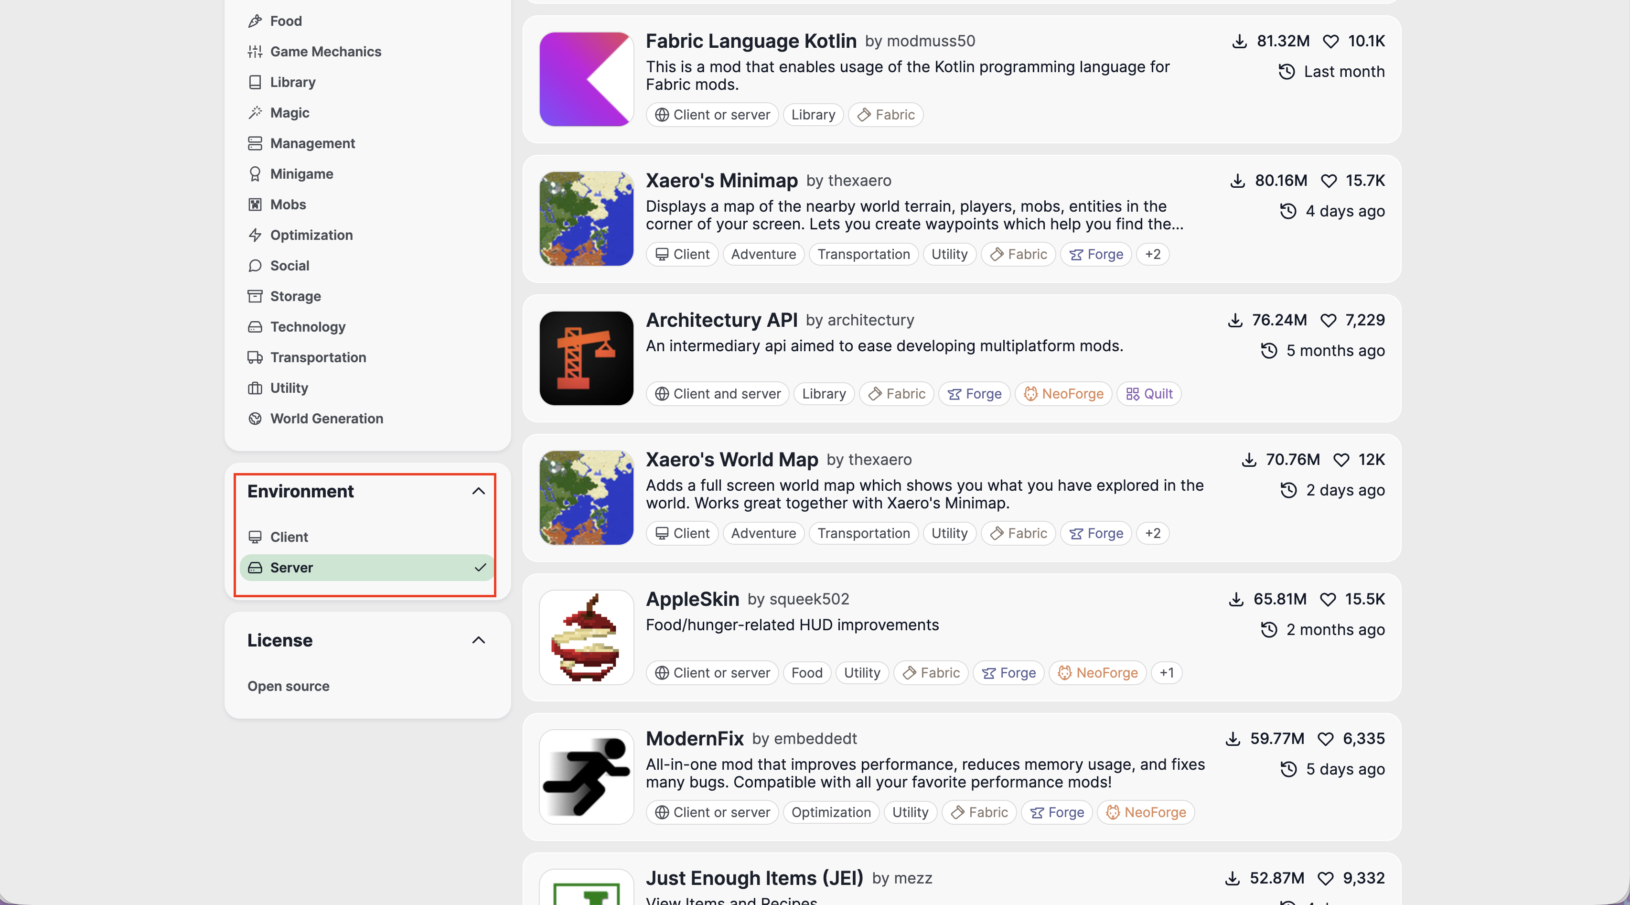Click the Fabric tag on Fabric Language Kotlin
This screenshot has height=905, width=1630.
[886, 115]
